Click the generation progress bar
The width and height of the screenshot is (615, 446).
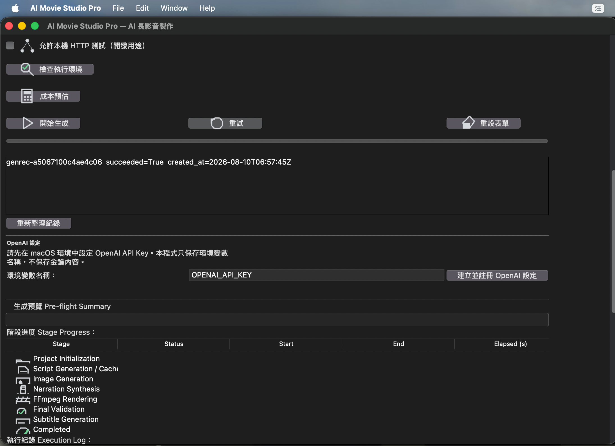[x=277, y=141]
